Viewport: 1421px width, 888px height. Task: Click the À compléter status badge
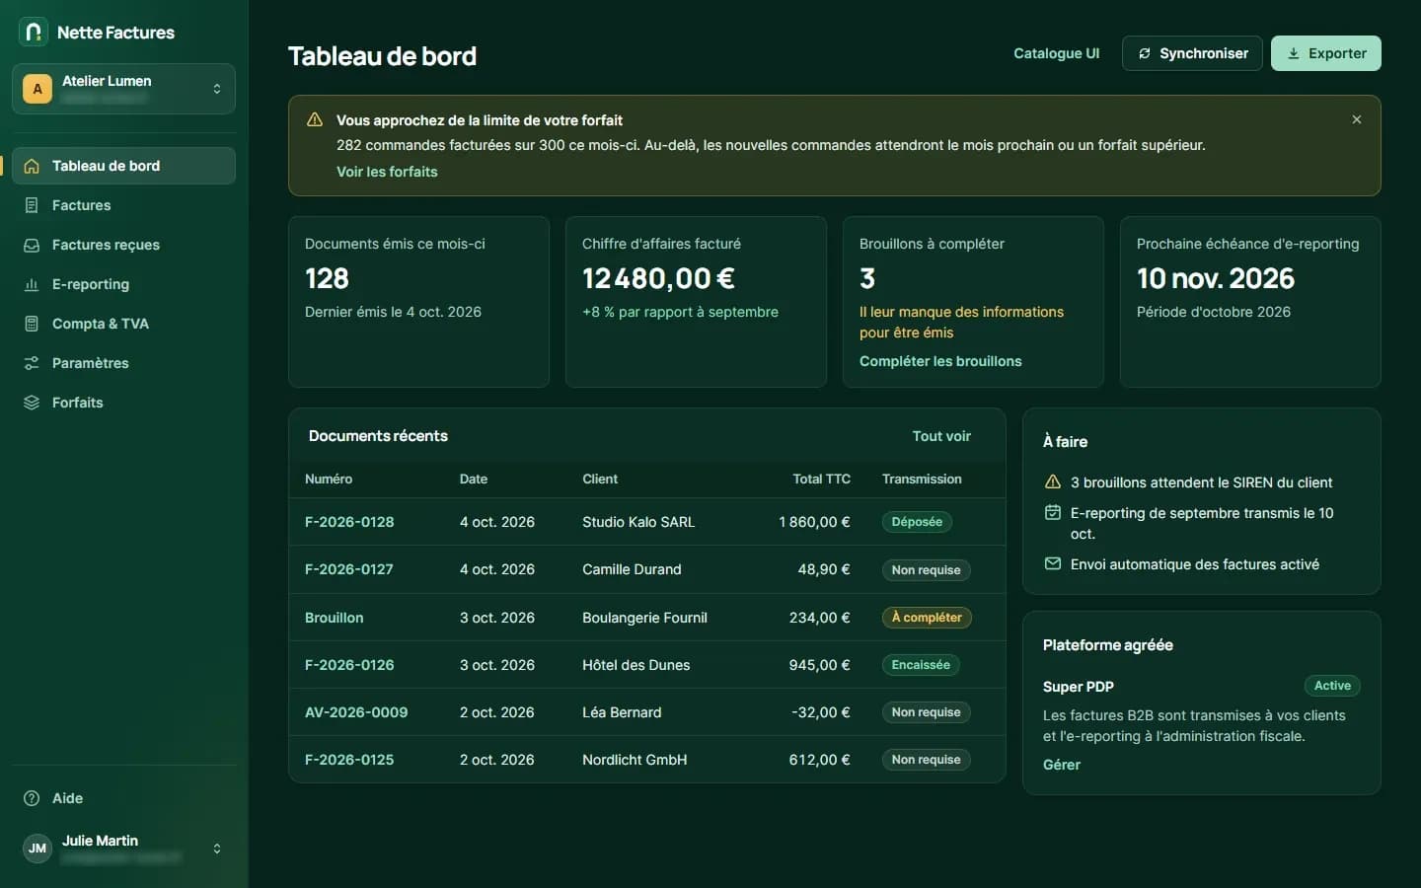pyautogui.click(x=927, y=618)
